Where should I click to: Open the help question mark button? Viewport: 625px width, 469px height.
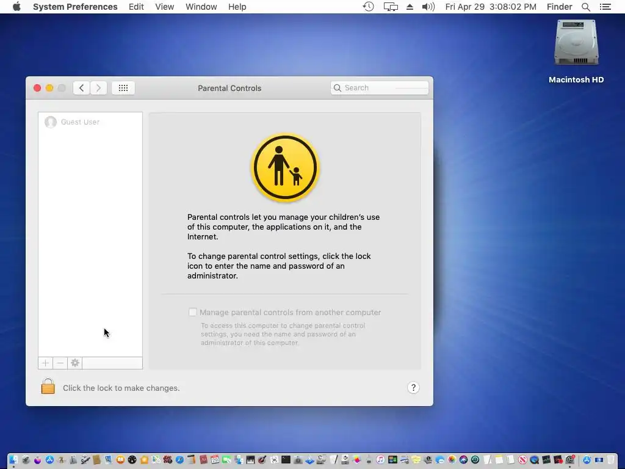point(413,388)
